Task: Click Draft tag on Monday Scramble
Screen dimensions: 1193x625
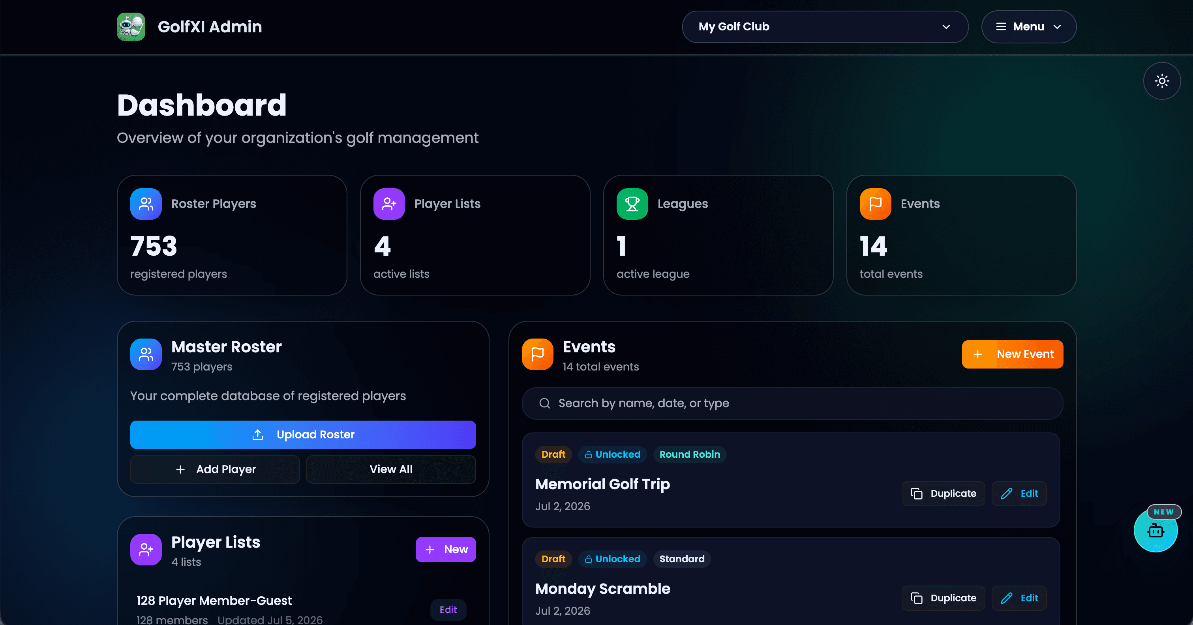Action: (553, 559)
